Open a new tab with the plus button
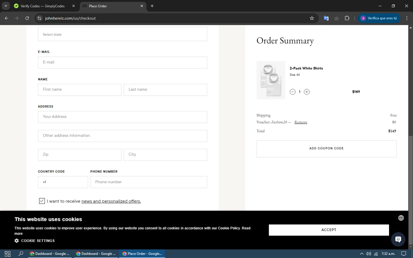The image size is (413, 258). coord(152,6)
